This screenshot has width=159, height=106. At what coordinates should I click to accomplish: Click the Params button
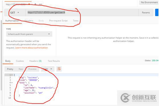(146, 13)
